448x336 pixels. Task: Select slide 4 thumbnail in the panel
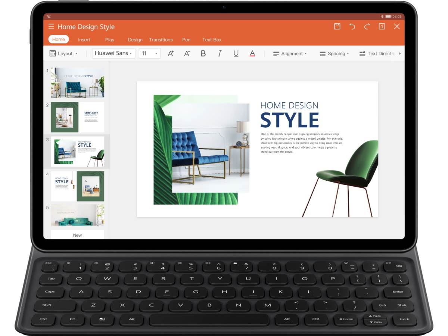pos(77,186)
